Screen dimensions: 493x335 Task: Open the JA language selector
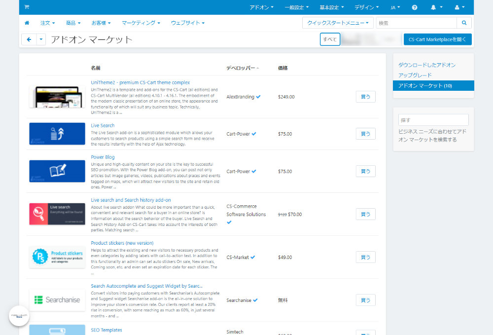(x=395, y=7)
